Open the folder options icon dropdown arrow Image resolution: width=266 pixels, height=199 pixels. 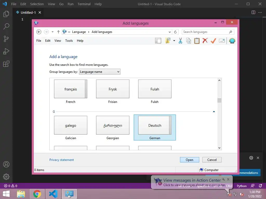[x=174, y=41]
